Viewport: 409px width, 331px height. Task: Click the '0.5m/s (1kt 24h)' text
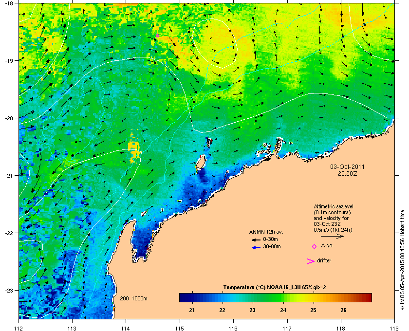click(333, 230)
